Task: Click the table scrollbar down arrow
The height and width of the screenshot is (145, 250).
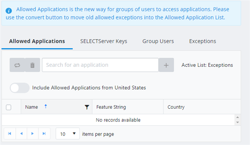Action: (x=237, y=122)
